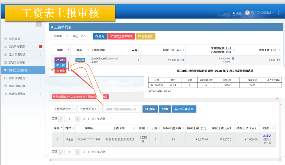Open 我的待办事项 notification item
Image resolution: width=285 pixels, height=165 pixels.
click(x=16, y=47)
